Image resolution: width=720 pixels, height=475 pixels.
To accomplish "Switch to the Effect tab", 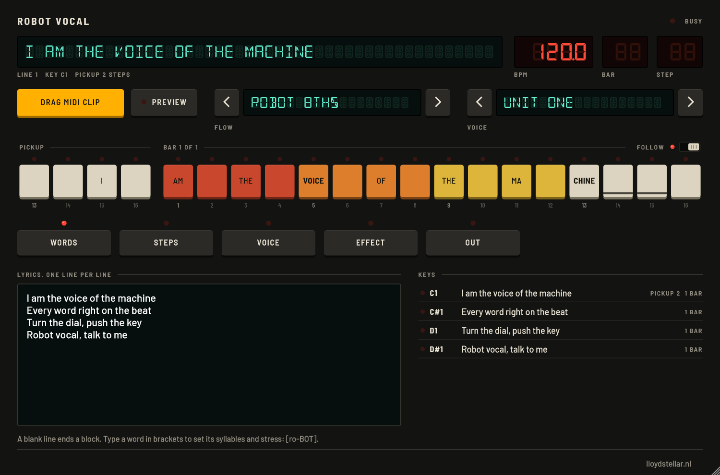I will tap(371, 243).
